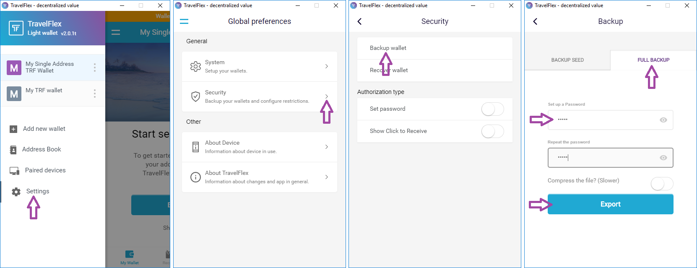Expand the About TravelFlex row chevron
The height and width of the screenshot is (268, 697).
pyautogui.click(x=327, y=177)
